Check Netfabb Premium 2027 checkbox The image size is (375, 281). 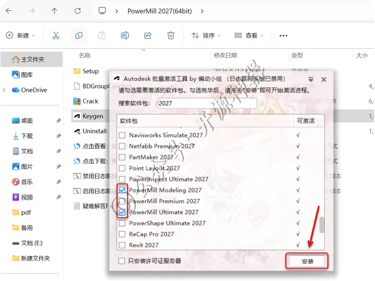tap(122, 146)
